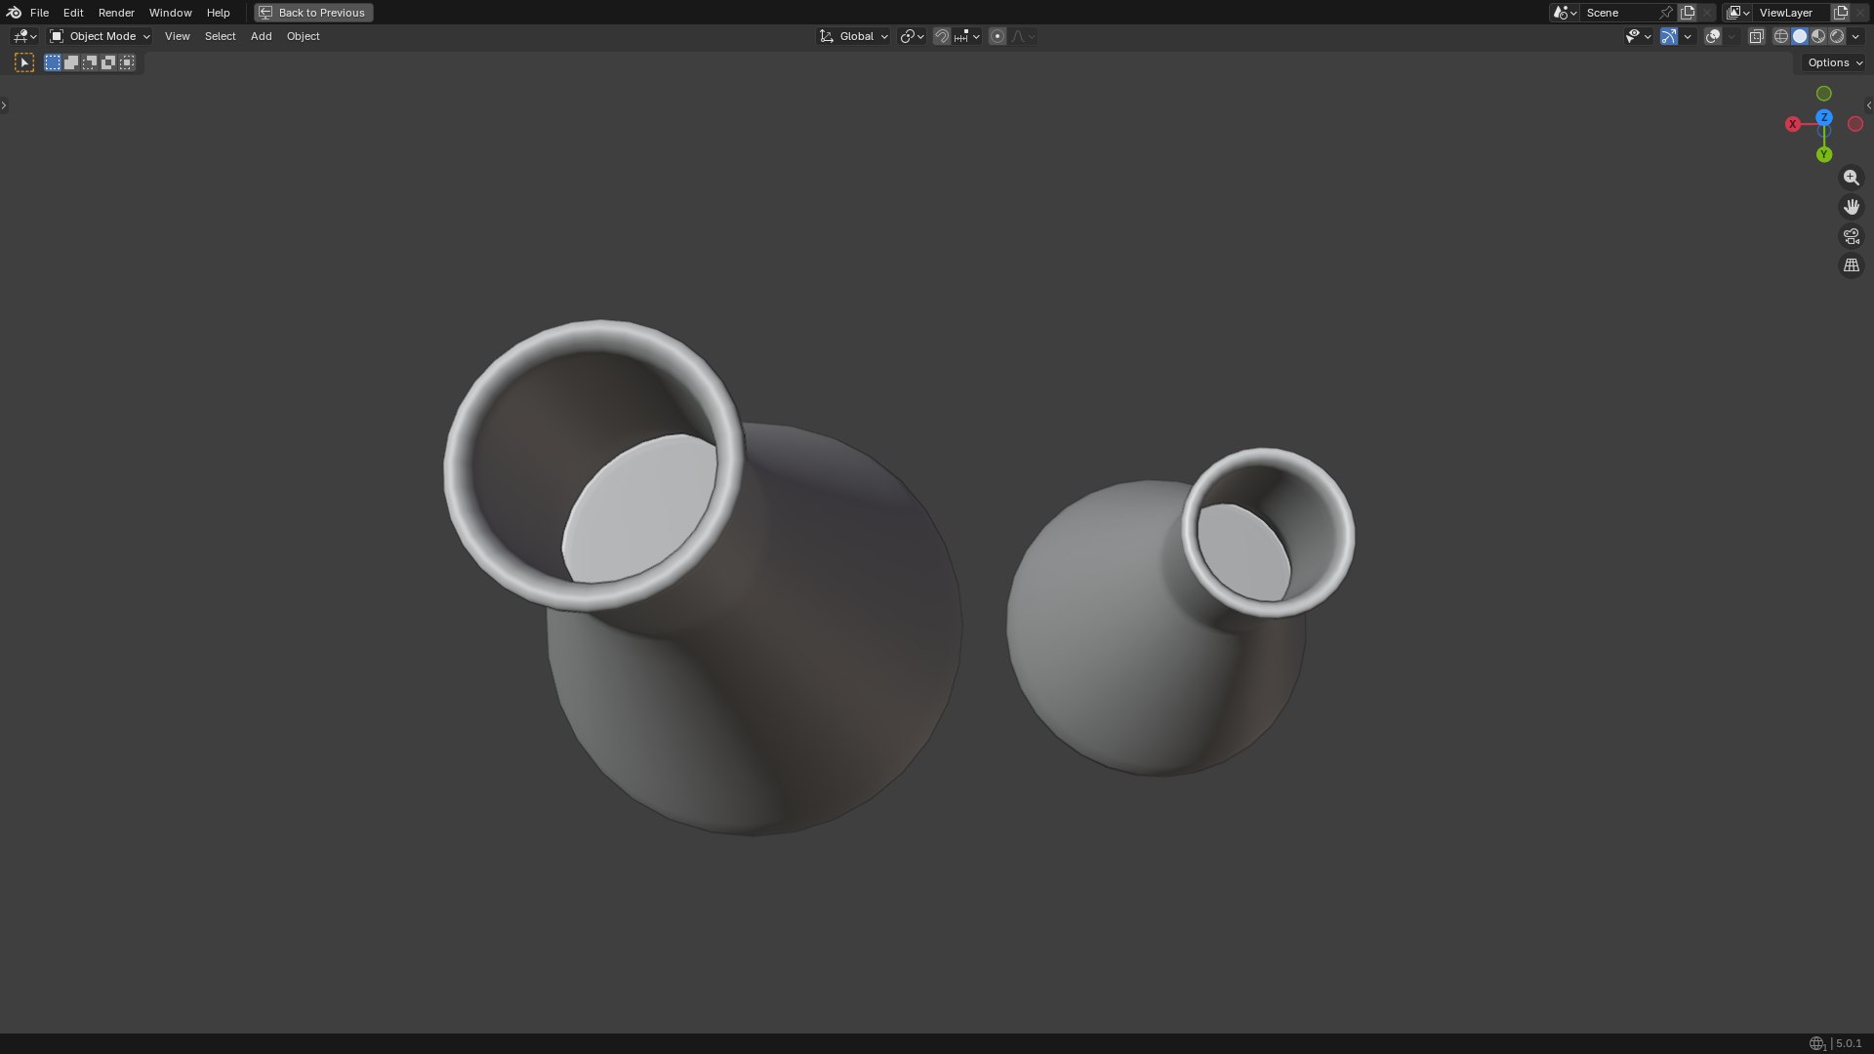
Task: Open the snapping options dropdown
Action: 967,36
